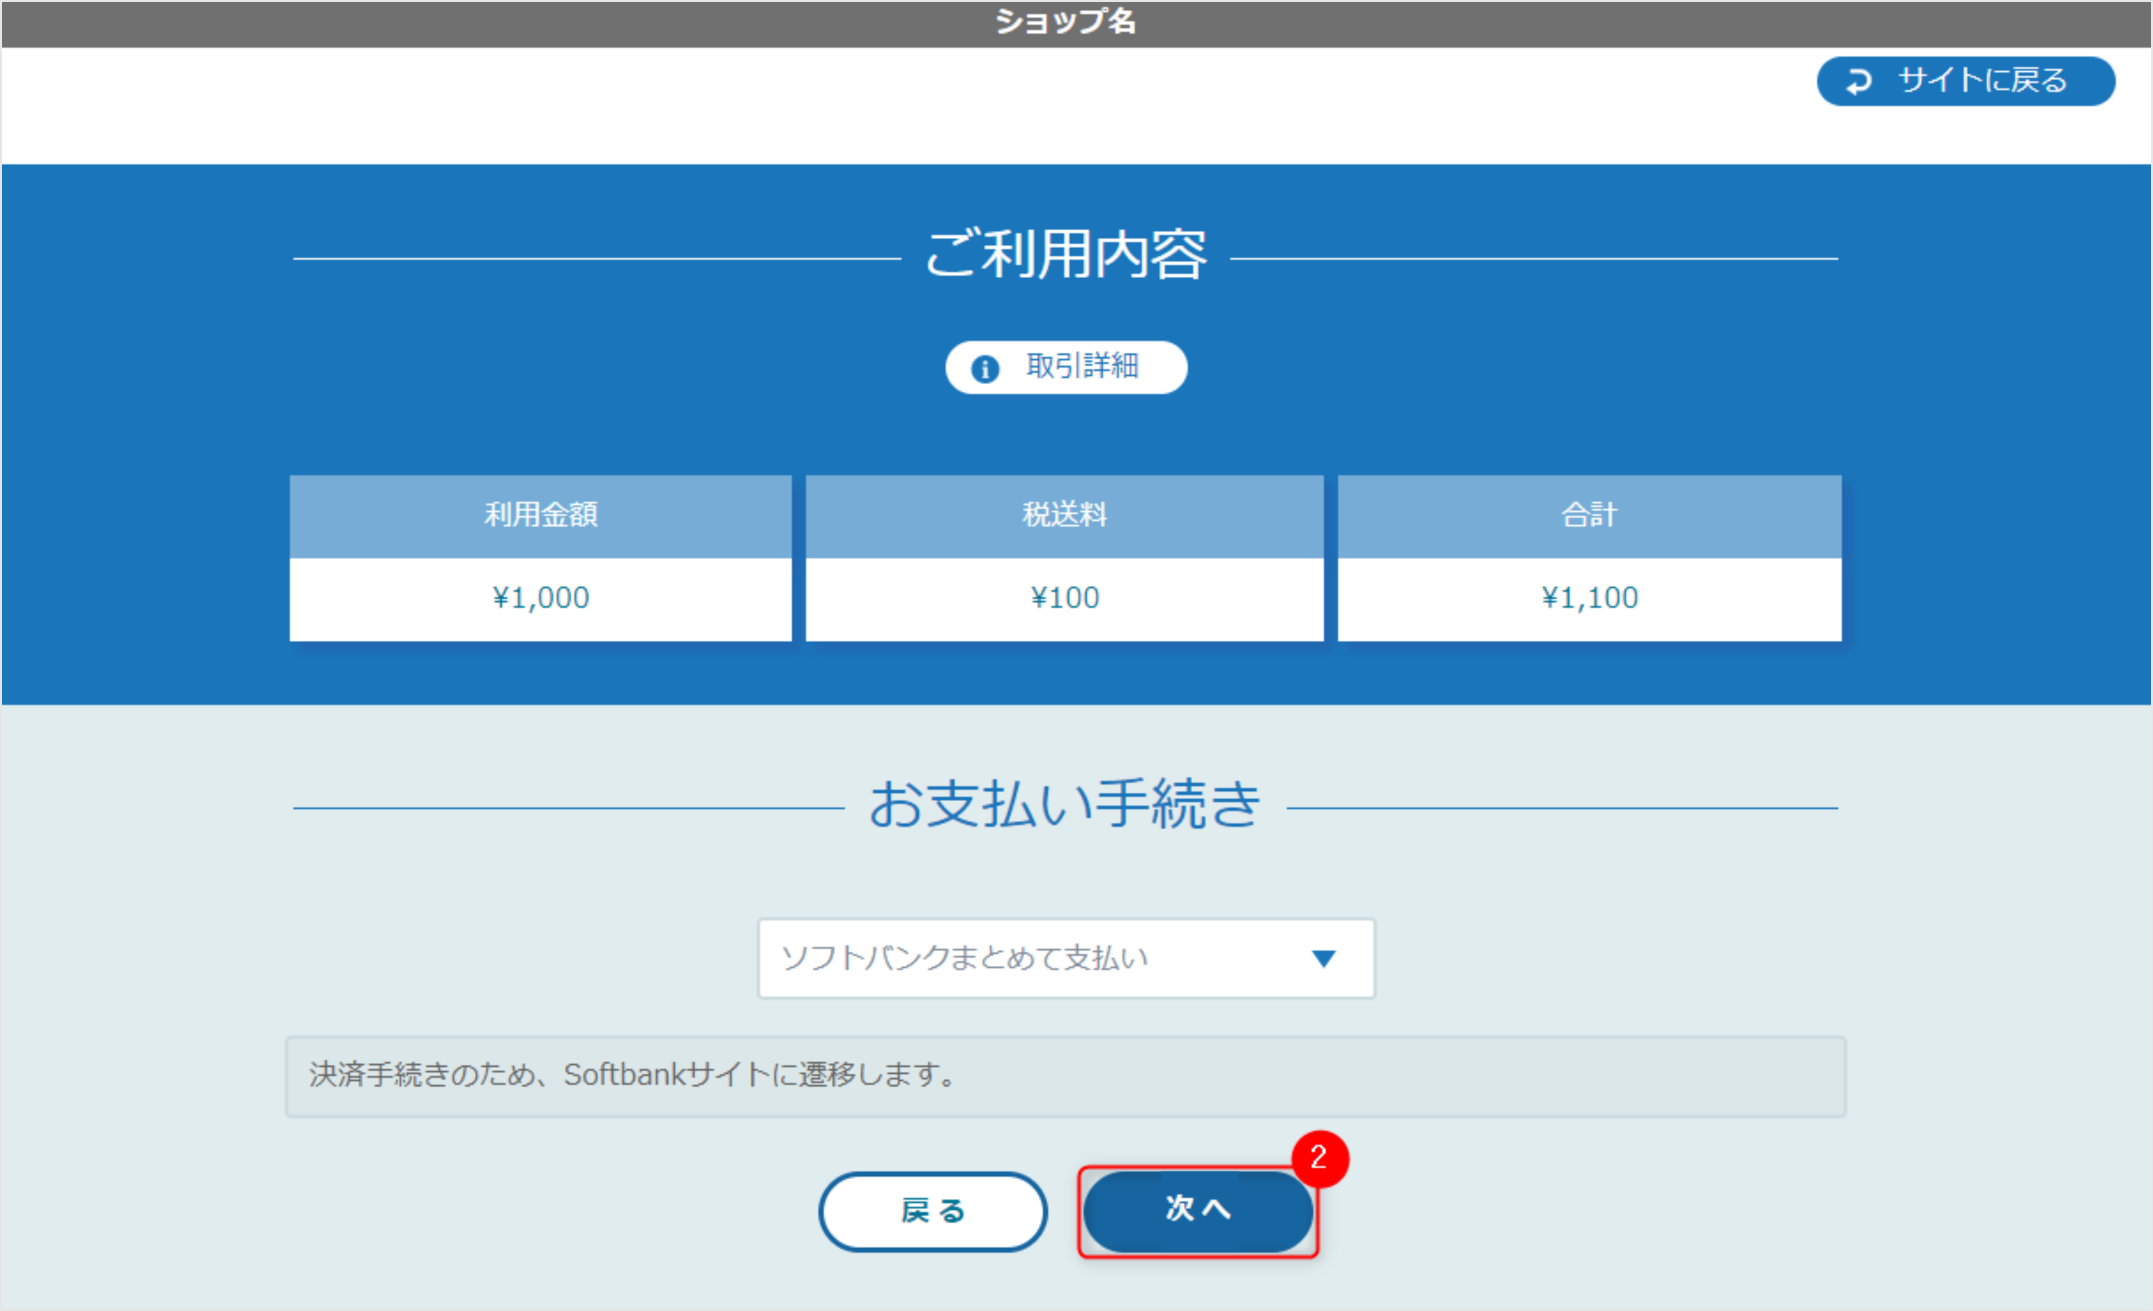Click the dropdown arrow to change payment method
This screenshot has height=1311, width=2153.
pyautogui.click(x=1325, y=958)
